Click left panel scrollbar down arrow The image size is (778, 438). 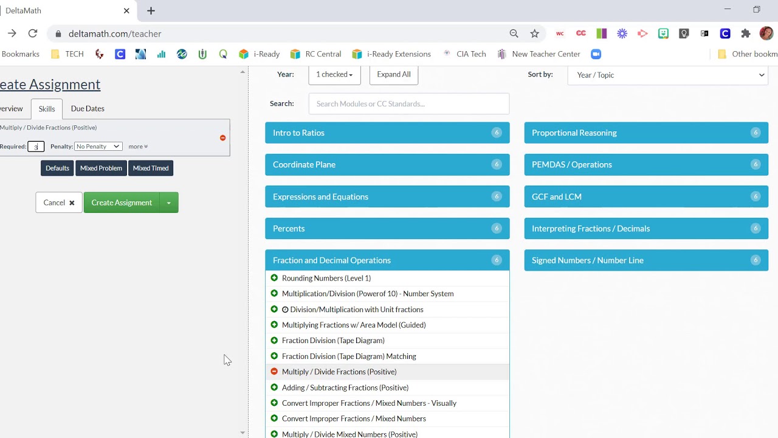(243, 433)
